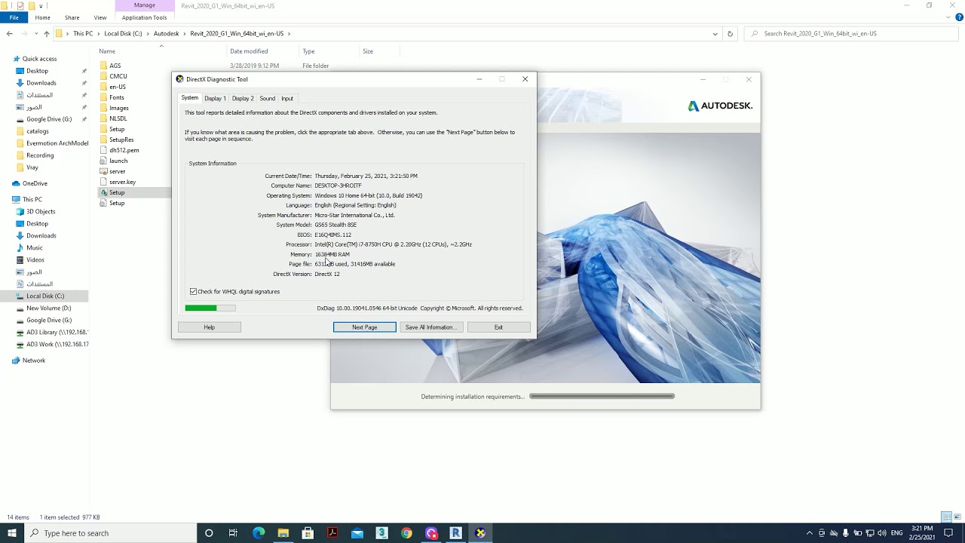Go up one folder level in Explorer
Image resolution: width=965 pixels, height=543 pixels.
pyautogui.click(x=46, y=33)
